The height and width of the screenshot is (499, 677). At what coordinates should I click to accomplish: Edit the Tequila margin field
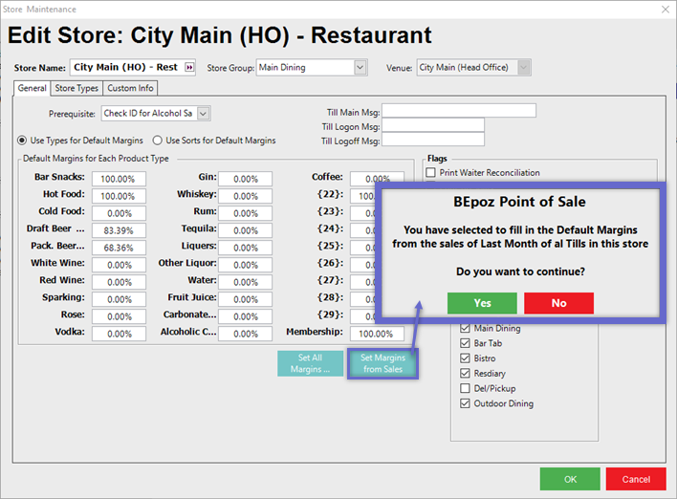(245, 230)
